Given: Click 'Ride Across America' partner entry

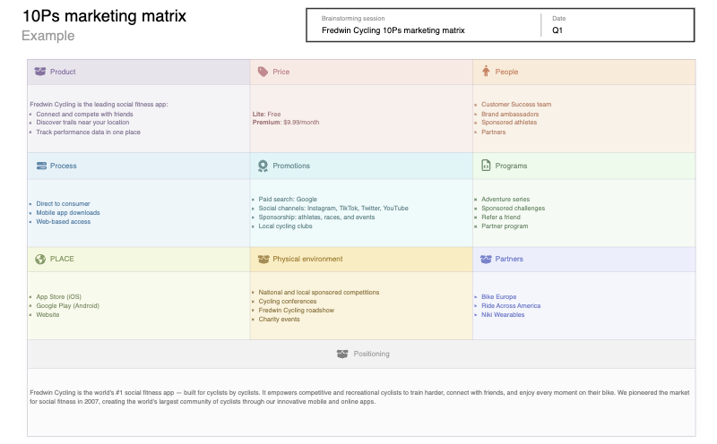Looking at the screenshot, I should click(x=511, y=306).
